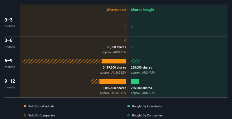Click the Shares sold column header
Screen dimensions: 232x119
click(x=117, y=10)
